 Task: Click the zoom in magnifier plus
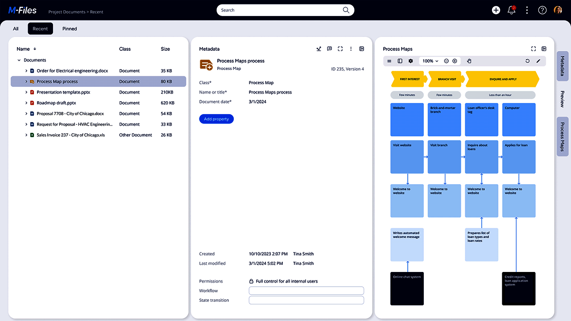point(455,61)
